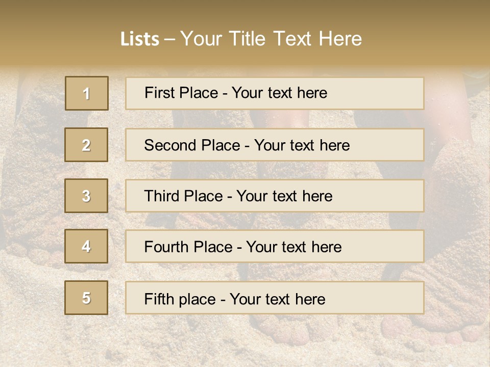Click the box labeled 3
The height and width of the screenshot is (367, 490).
tap(86, 196)
